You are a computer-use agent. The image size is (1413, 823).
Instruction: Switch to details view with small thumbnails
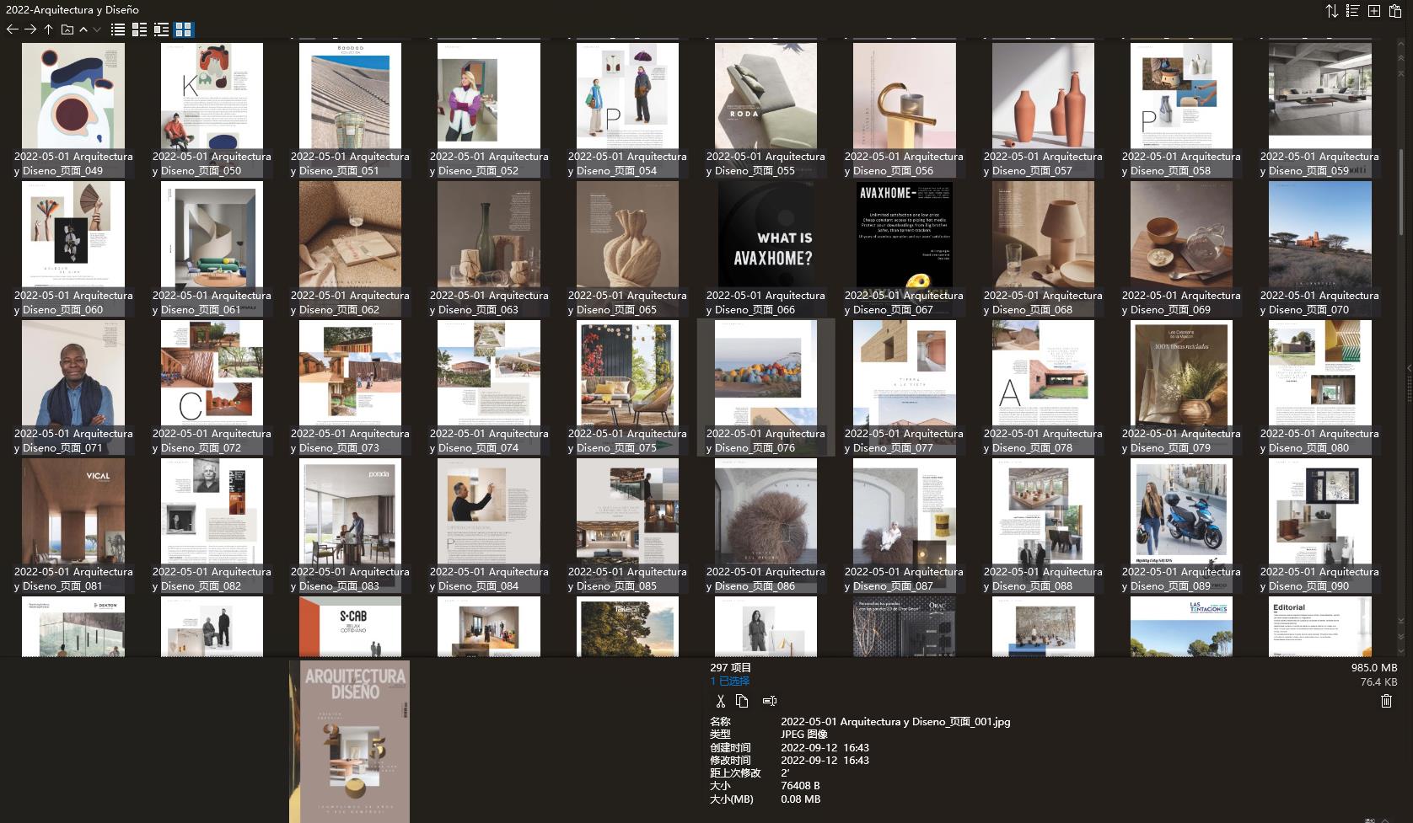140,29
